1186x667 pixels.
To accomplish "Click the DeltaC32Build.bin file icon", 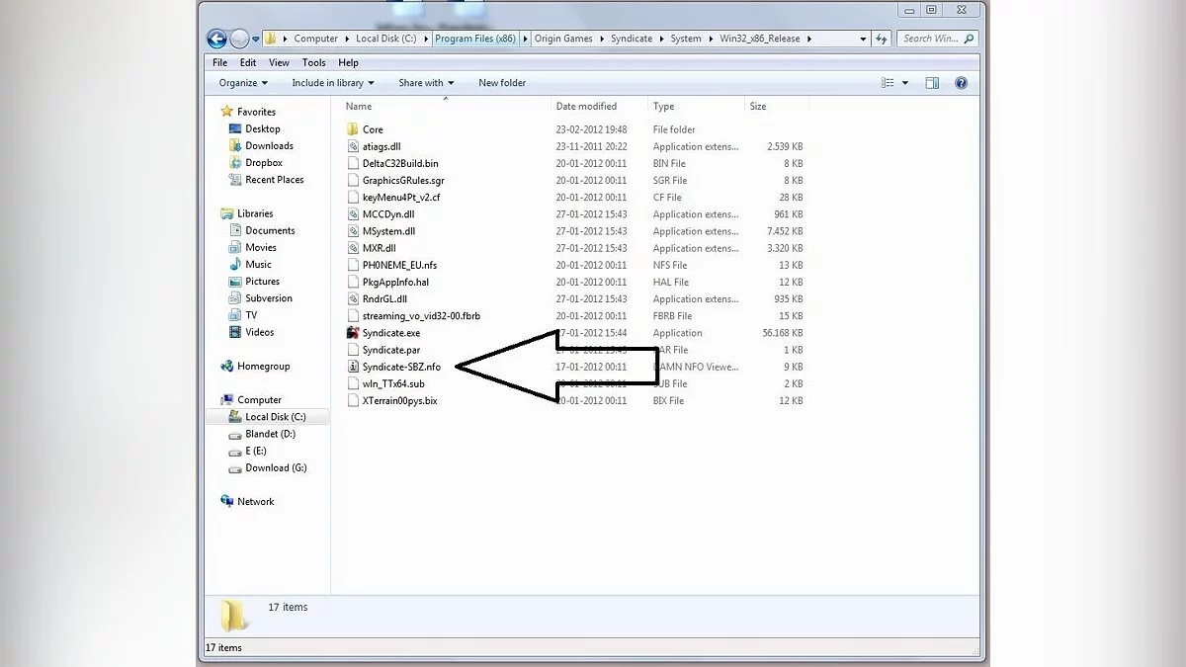I will coord(354,163).
